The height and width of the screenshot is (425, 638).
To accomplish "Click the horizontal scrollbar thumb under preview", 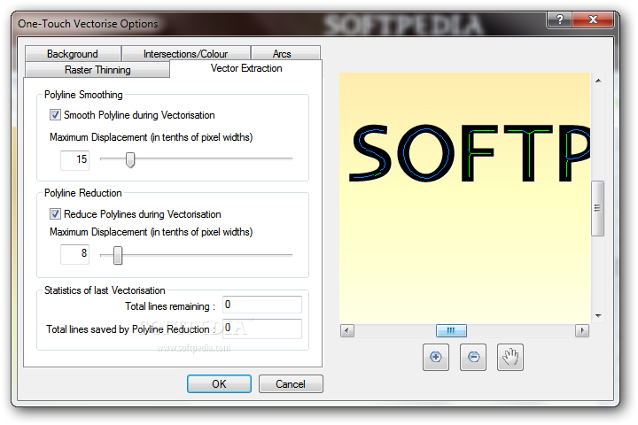I will click(x=451, y=330).
